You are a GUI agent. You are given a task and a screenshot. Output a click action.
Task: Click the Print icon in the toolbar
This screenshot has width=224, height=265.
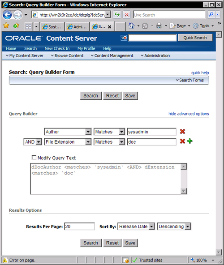point(159,26)
